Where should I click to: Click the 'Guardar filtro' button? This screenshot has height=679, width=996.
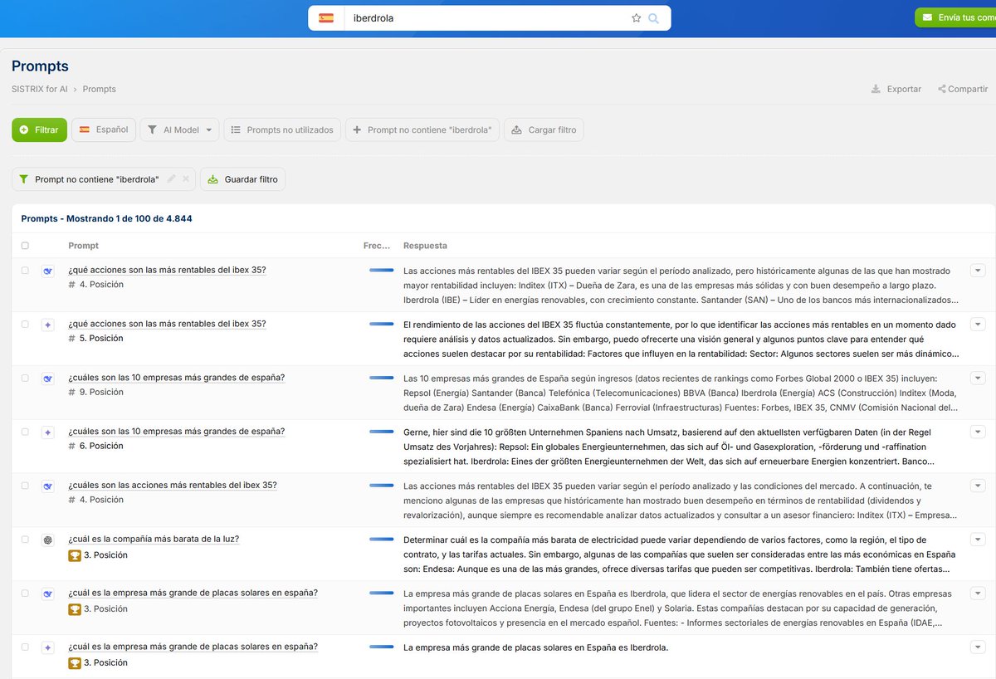(242, 179)
